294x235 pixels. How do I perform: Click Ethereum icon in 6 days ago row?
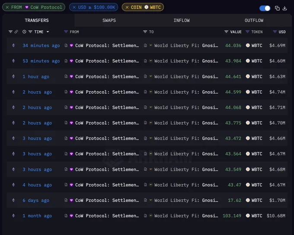13,200
